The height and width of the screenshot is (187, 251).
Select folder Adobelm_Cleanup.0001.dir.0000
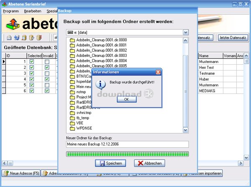pos(98,40)
